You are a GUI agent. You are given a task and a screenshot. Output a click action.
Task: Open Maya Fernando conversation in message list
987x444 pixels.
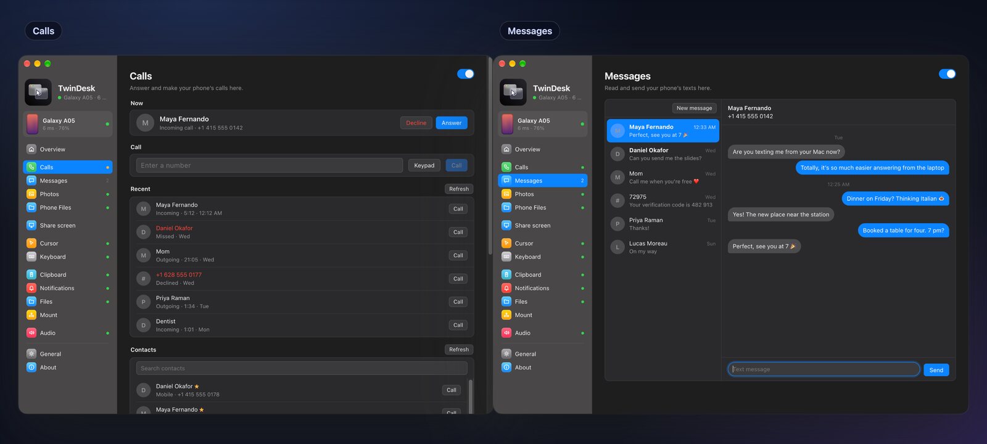(x=663, y=131)
